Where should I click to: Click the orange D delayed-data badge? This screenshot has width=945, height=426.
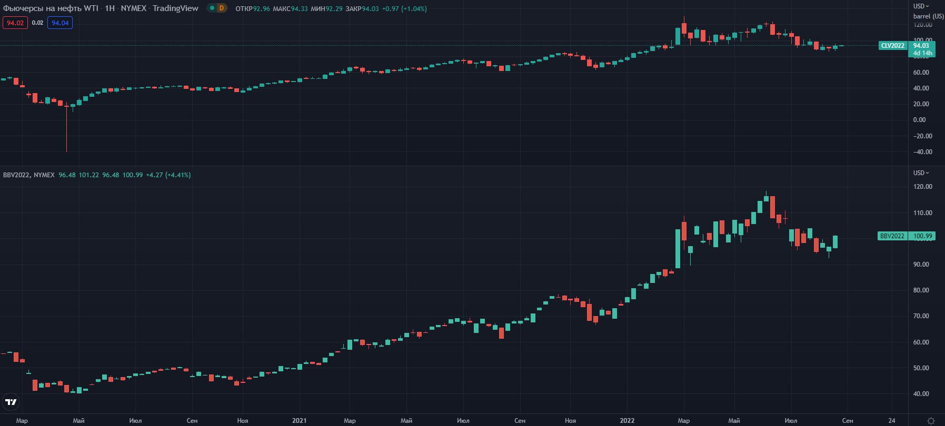(222, 8)
